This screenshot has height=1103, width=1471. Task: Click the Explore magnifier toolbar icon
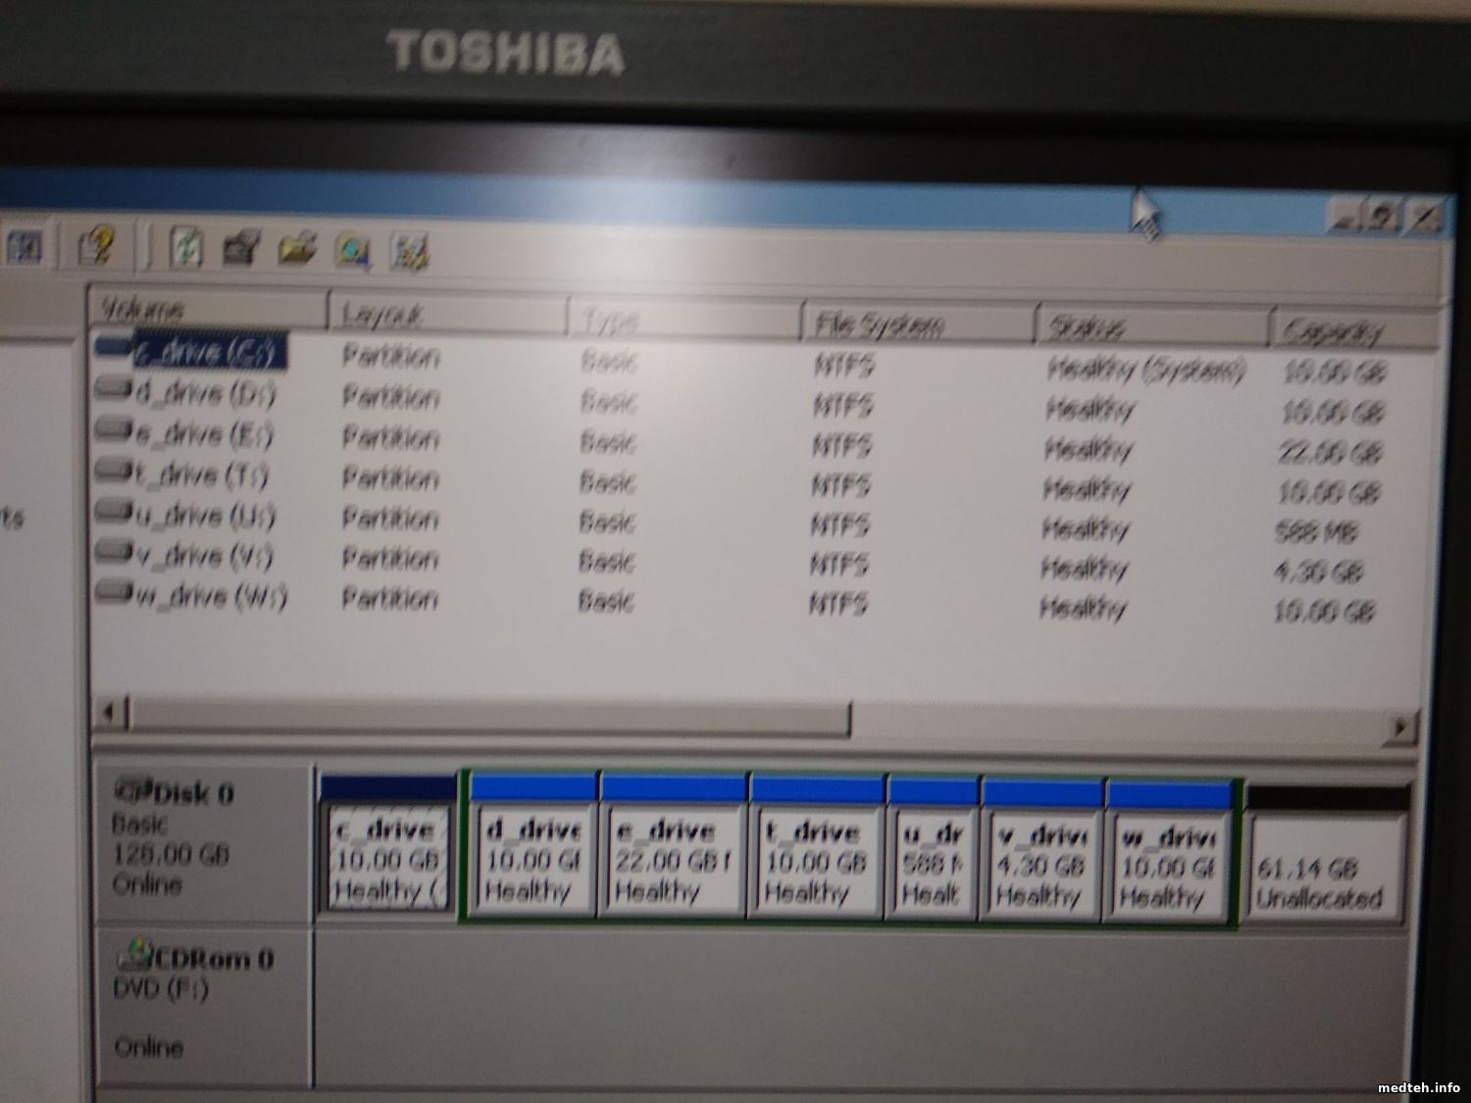click(352, 251)
